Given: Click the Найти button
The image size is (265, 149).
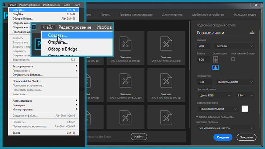Looking at the screenshot, I should click(139, 137).
